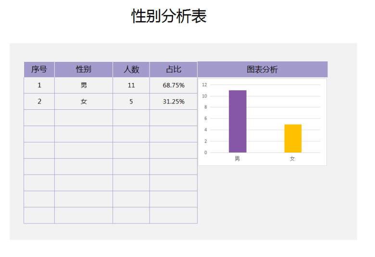Select the count cell 11
This screenshot has height=257, width=375.
(x=131, y=85)
